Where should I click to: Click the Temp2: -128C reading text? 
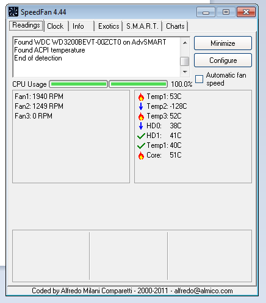167,106
